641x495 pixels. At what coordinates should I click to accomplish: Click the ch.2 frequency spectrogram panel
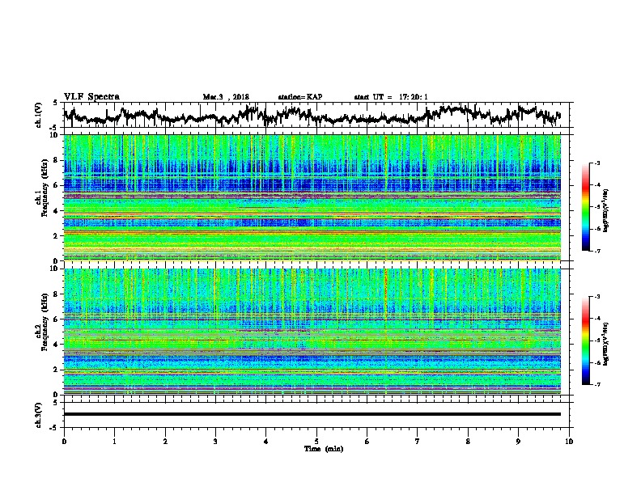click(x=312, y=332)
